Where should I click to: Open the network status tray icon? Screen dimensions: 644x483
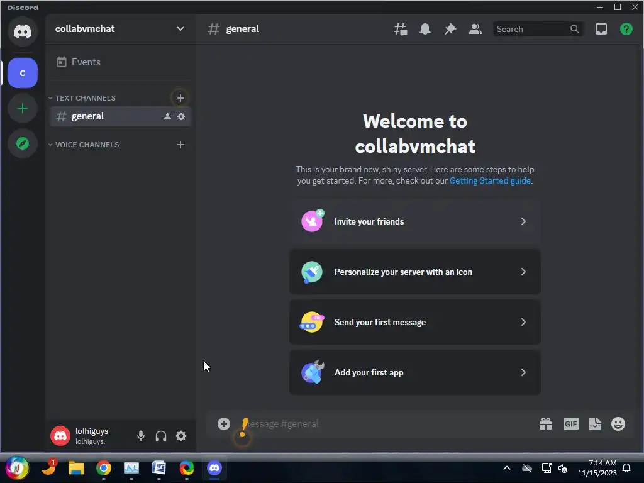[547, 468]
